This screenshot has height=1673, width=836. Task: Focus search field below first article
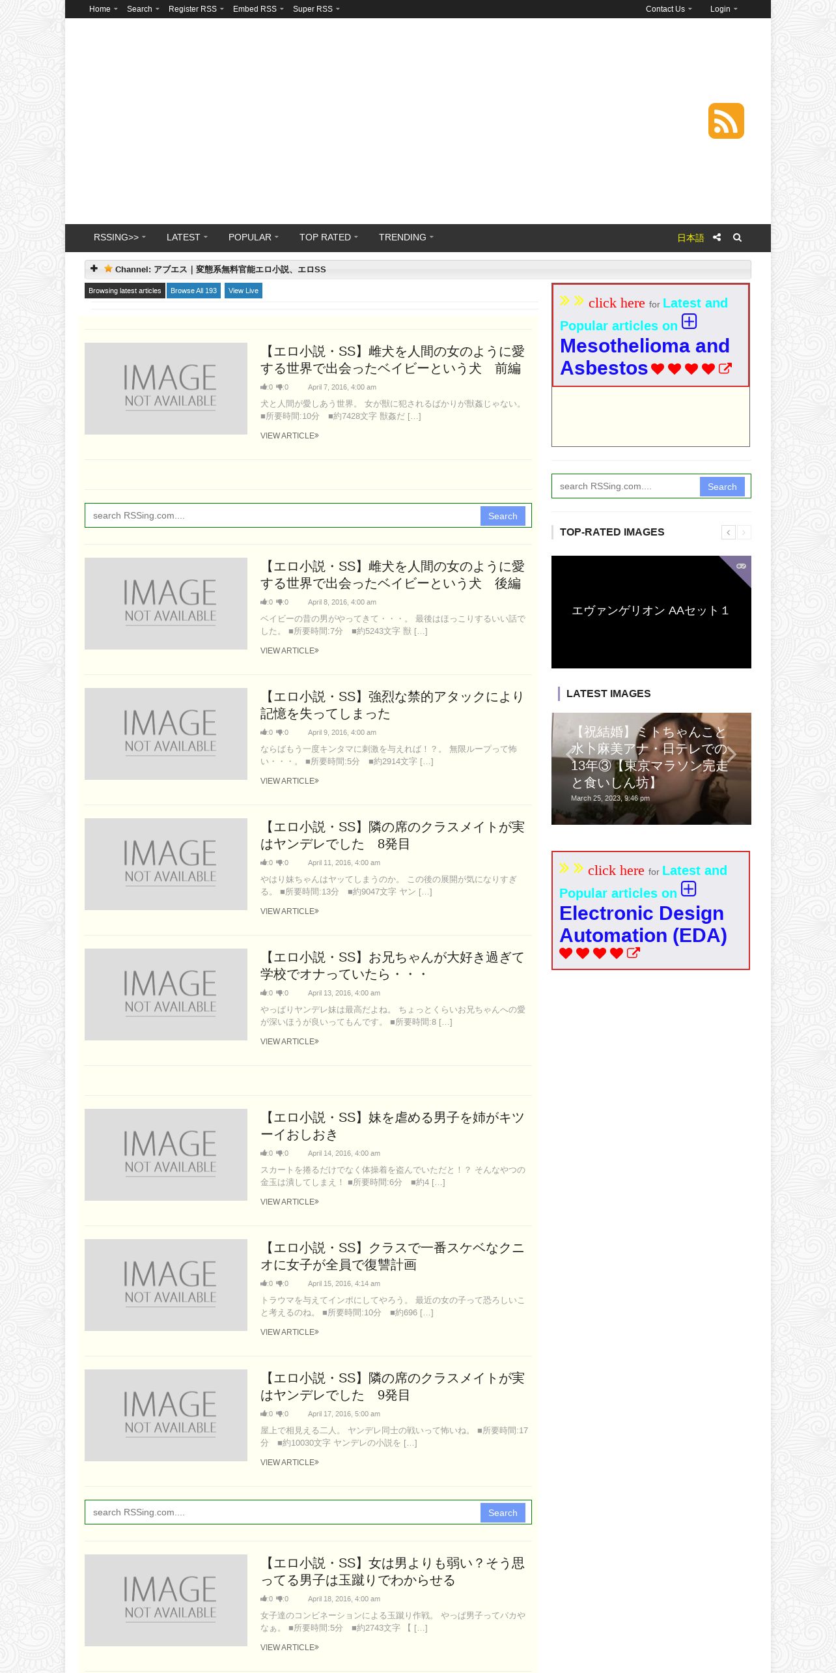283,515
